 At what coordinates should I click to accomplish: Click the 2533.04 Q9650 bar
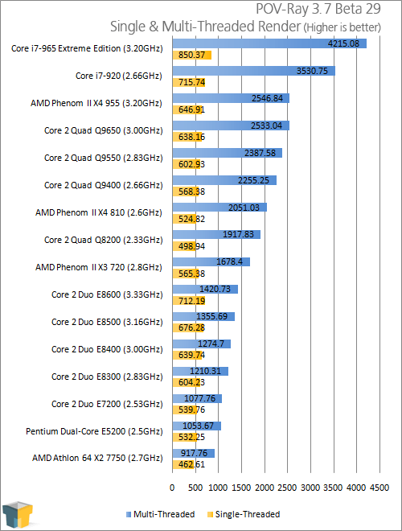pos(231,126)
